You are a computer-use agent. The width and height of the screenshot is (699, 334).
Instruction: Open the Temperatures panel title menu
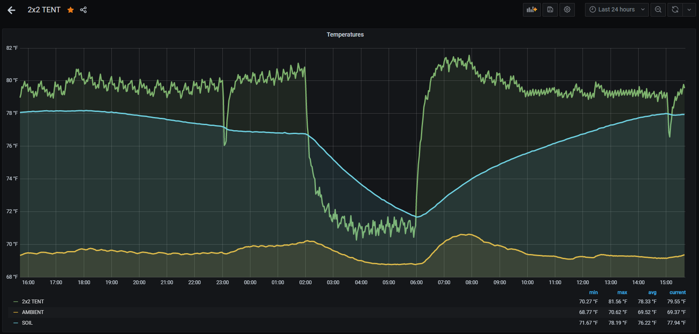[345, 34]
